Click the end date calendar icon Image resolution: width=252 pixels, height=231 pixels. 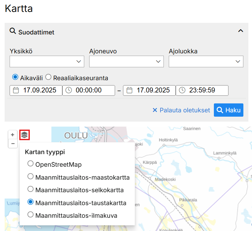coord(129,90)
